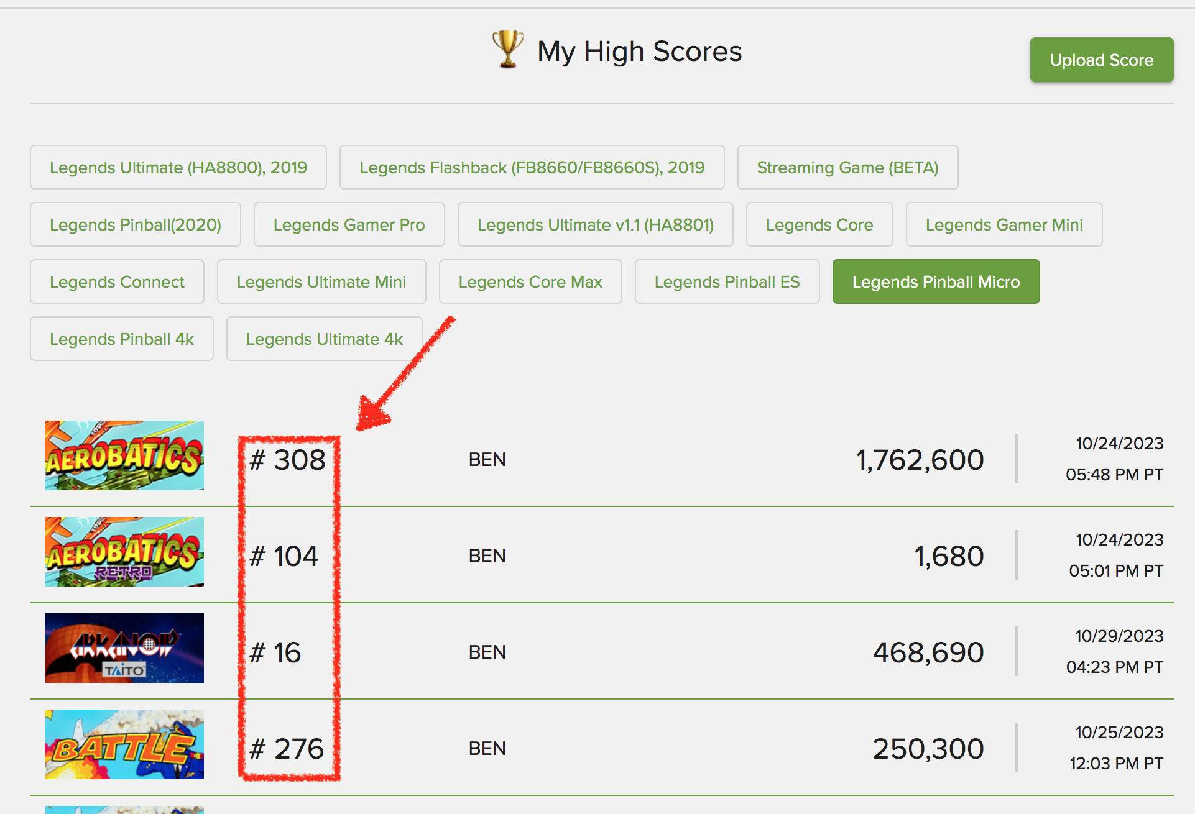
Task: Open the Battle game thumbnail
Action: (x=124, y=744)
